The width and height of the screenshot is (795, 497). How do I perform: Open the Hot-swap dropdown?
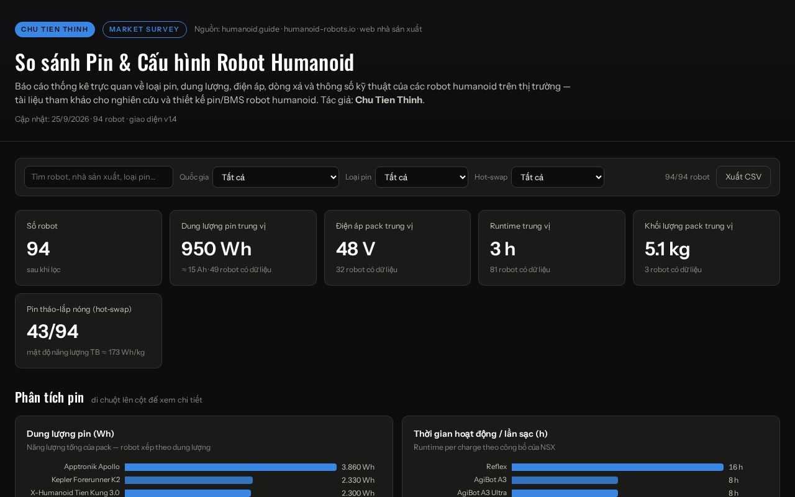558,177
